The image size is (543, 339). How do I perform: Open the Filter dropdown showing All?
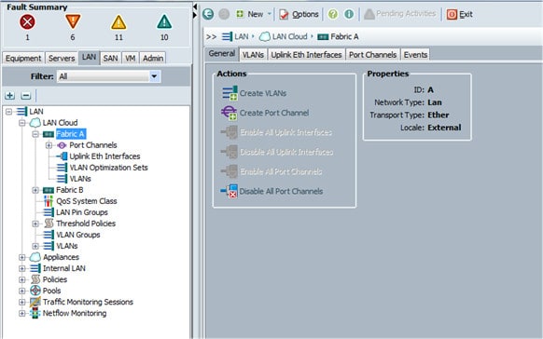pyautogui.click(x=155, y=76)
